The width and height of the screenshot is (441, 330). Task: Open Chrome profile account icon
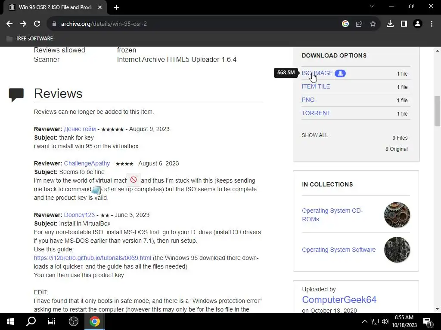click(418, 24)
